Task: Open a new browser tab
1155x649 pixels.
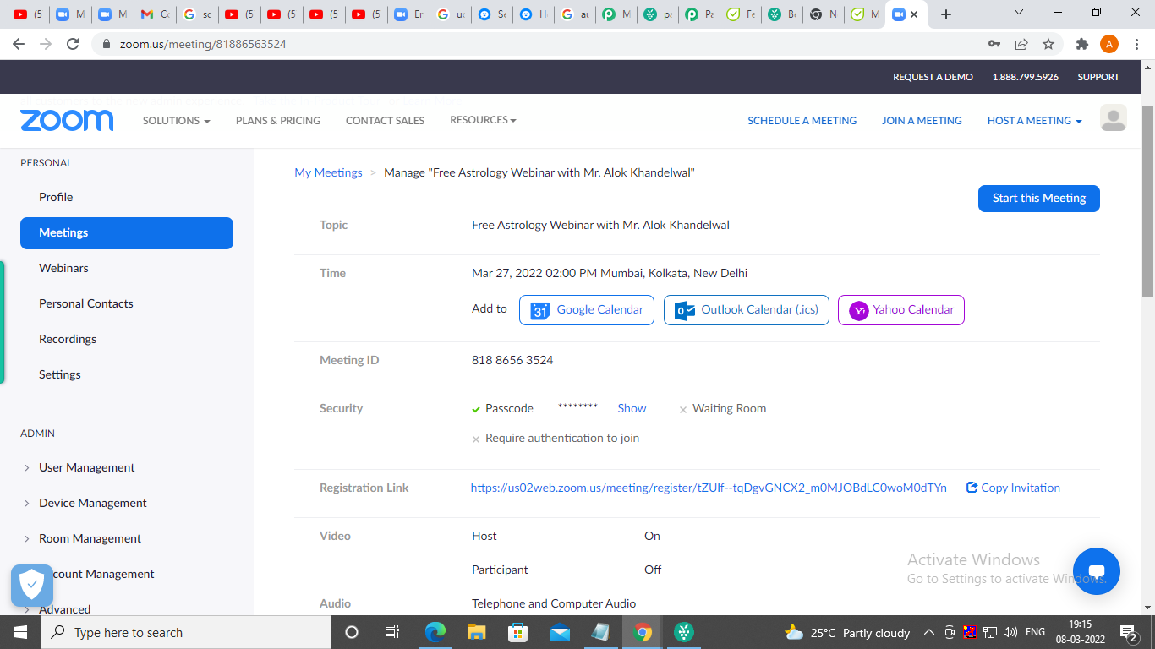Action: tap(946, 14)
